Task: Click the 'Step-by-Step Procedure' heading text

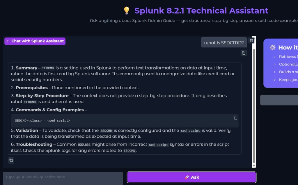Action: tap(42, 95)
